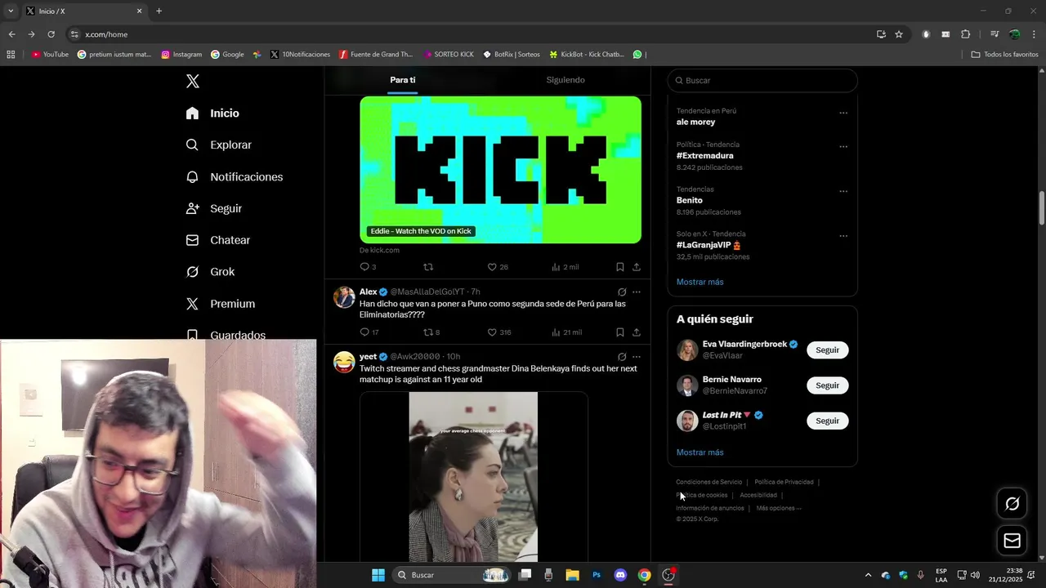
Task: Repost Alex's post with 8 reposts
Action: (431, 332)
